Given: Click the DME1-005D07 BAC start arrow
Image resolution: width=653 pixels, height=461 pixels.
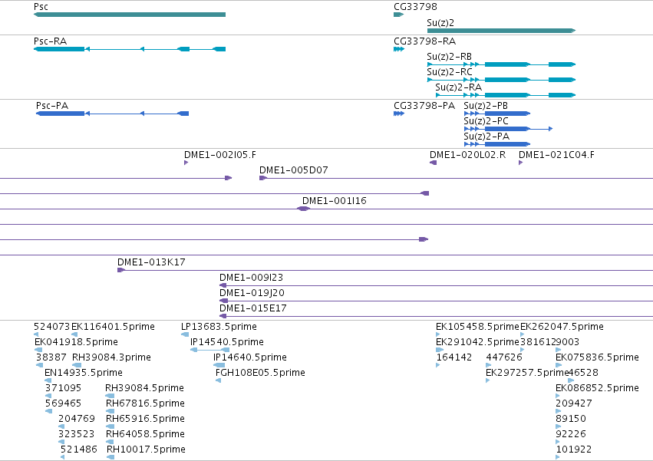Looking at the screenshot, I should (263, 178).
